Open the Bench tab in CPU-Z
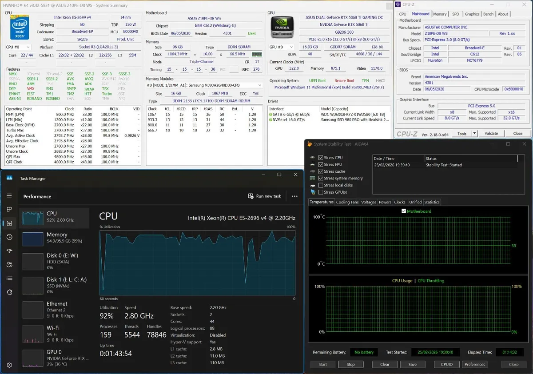The height and width of the screenshot is (374, 533). click(488, 14)
